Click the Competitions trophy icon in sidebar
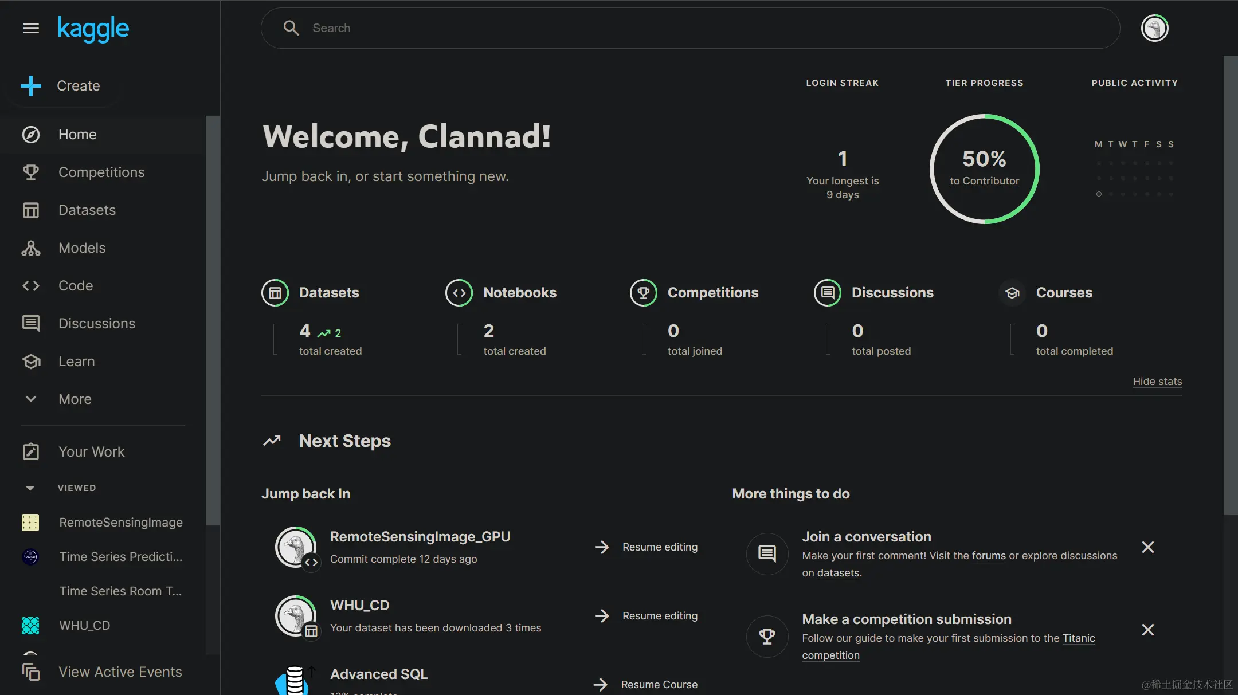 [x=31, y=172]
